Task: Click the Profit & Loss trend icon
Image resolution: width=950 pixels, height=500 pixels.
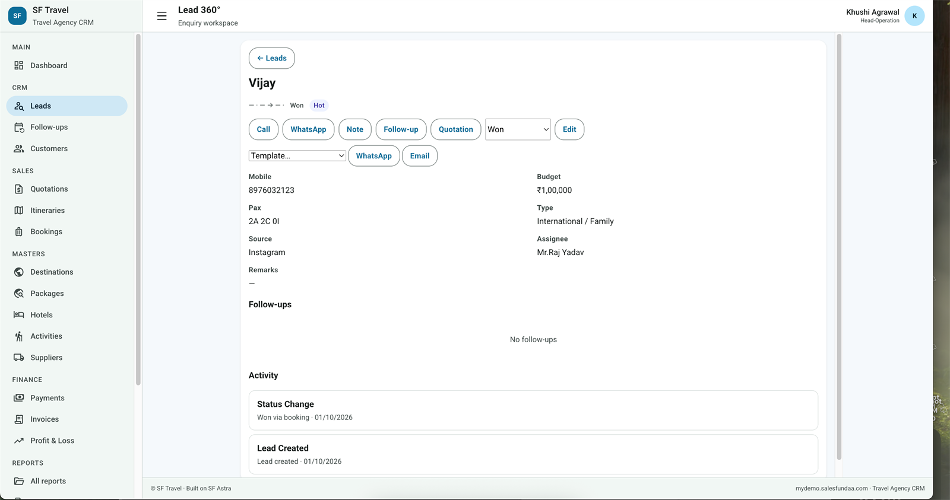Action: click(x=19, y=441)
